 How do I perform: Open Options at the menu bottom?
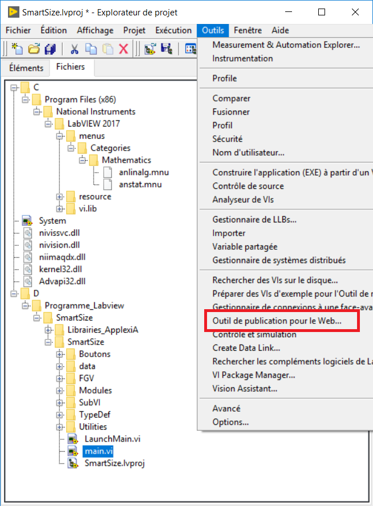click(x=230, y=422)
